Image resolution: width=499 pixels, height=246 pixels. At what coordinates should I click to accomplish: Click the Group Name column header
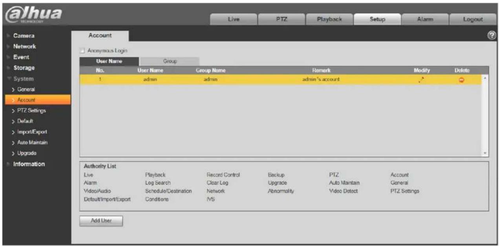pyautogui.click(x=211, y=71)
